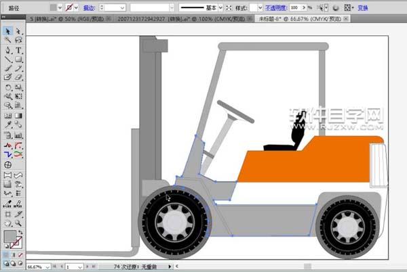Click the large fill color swatch
The image size is (407, 272).
coord(9,237)
